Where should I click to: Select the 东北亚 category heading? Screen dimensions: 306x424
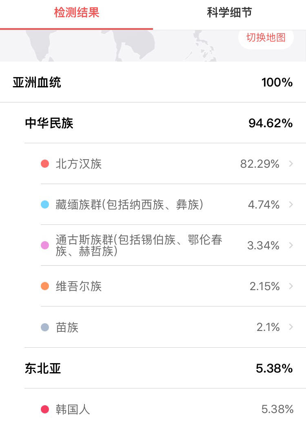tap(43, 369)
